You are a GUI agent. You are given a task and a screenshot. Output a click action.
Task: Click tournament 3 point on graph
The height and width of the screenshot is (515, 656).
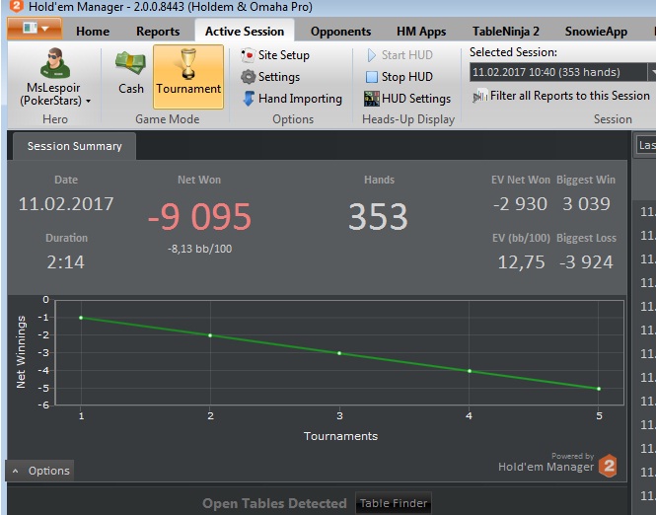[339, 353]
